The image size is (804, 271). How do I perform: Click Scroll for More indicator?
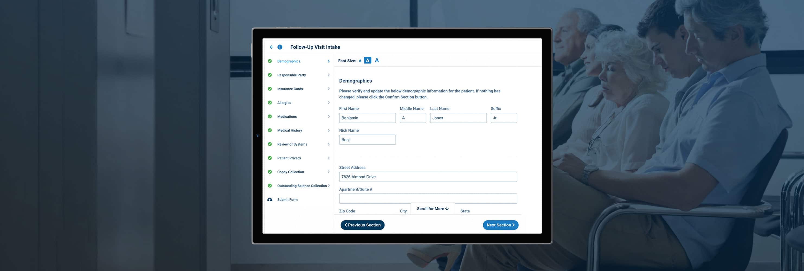click(432, 209)
